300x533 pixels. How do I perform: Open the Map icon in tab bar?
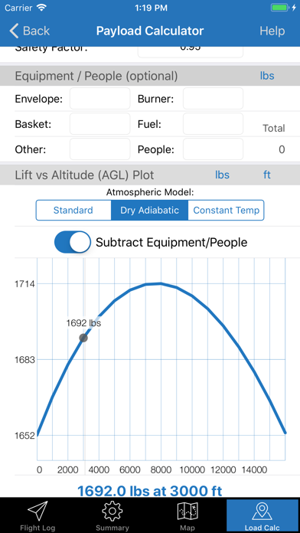click(187, 512)
